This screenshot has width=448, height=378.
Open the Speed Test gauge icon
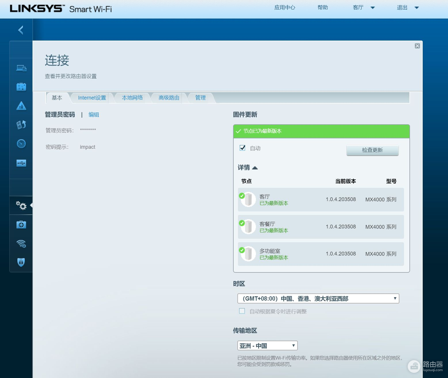[x=21, y=144]
